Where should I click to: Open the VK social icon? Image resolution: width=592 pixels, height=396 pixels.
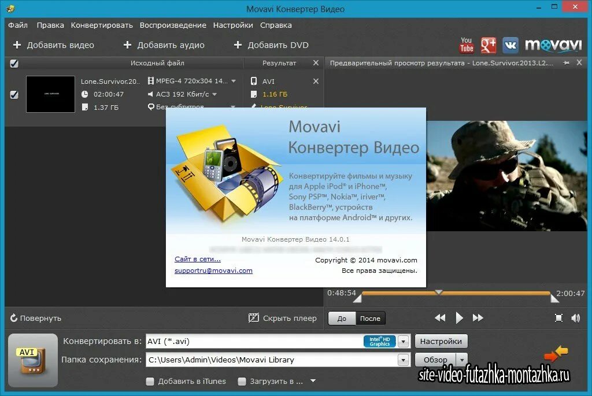[510, 45]
